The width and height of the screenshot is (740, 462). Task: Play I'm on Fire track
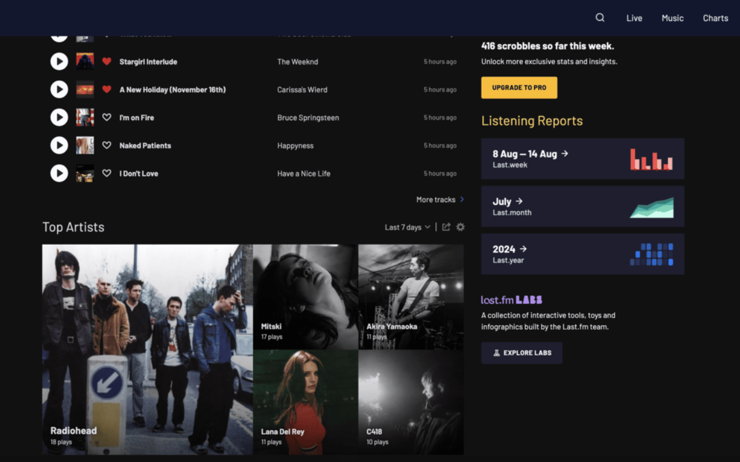coord(59,117)
